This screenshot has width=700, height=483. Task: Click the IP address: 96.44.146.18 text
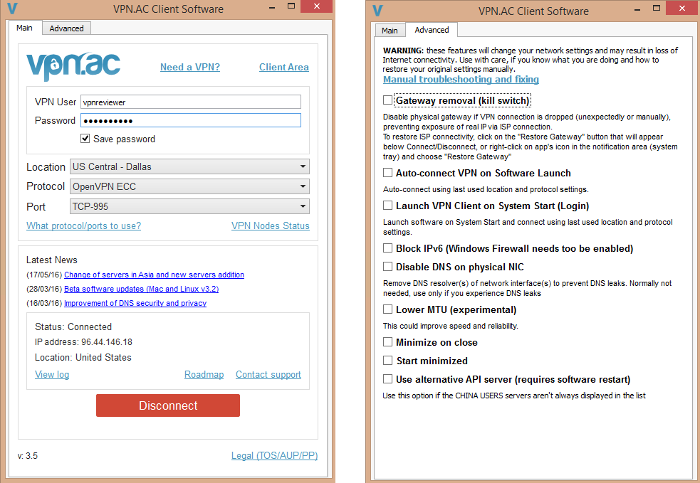tap(83, 342)
